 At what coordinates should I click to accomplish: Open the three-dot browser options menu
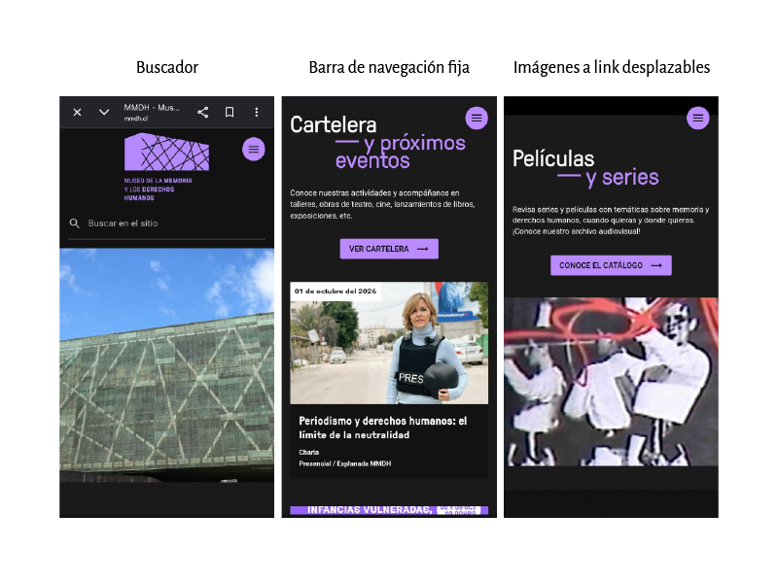point(257,113)
